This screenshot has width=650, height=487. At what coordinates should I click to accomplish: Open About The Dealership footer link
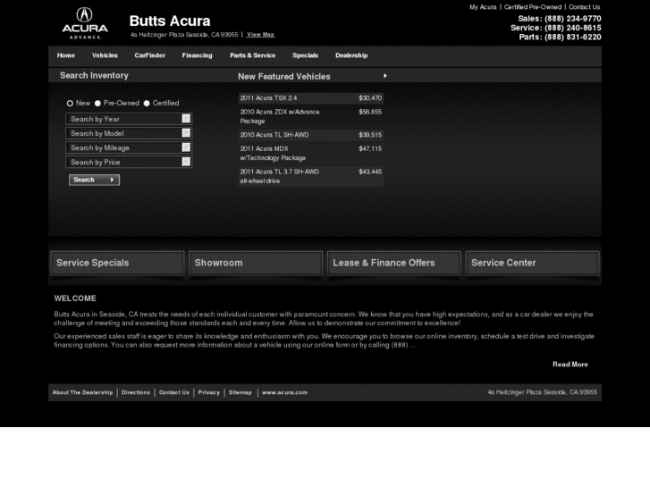point(82,392)
